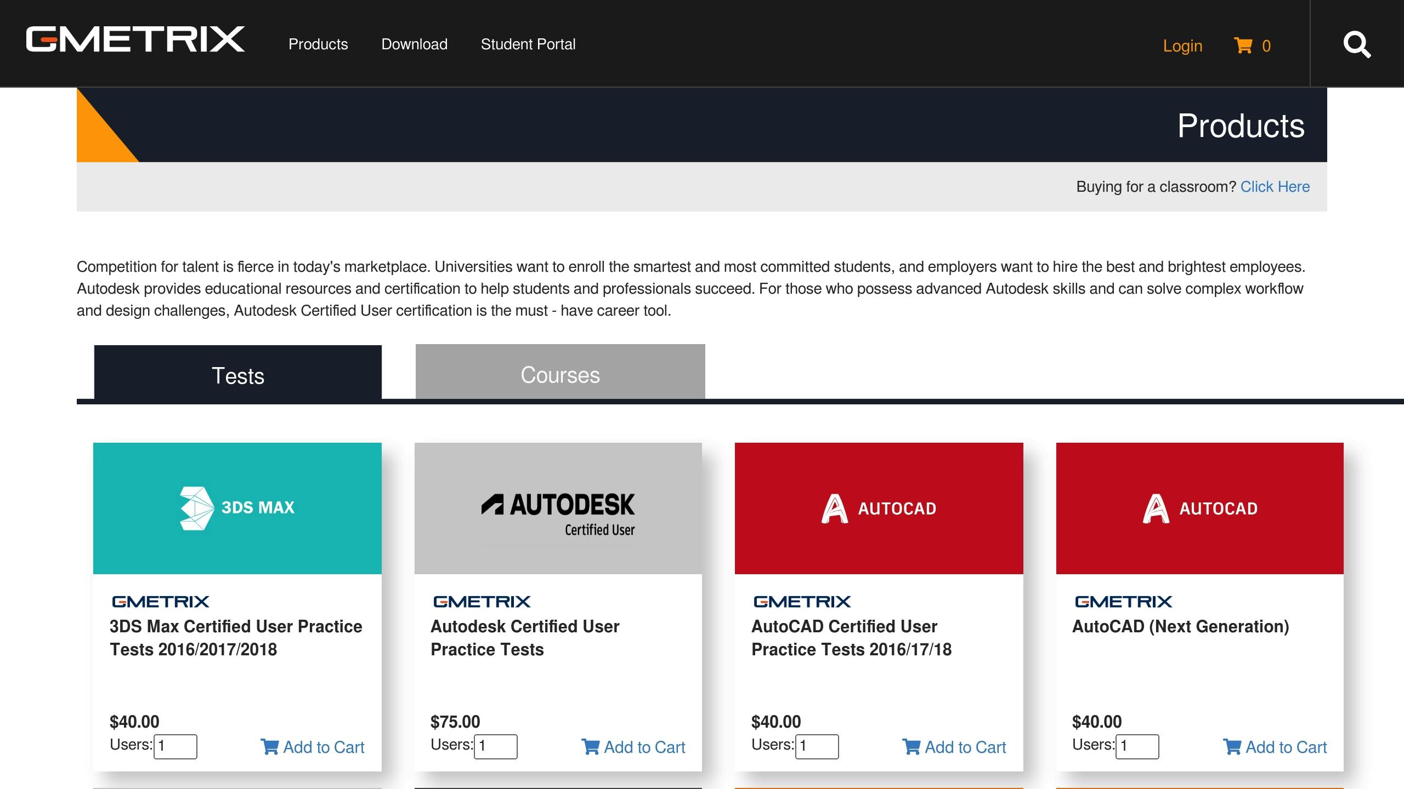Switch to the Tests tab

click(x=238, y=372)
